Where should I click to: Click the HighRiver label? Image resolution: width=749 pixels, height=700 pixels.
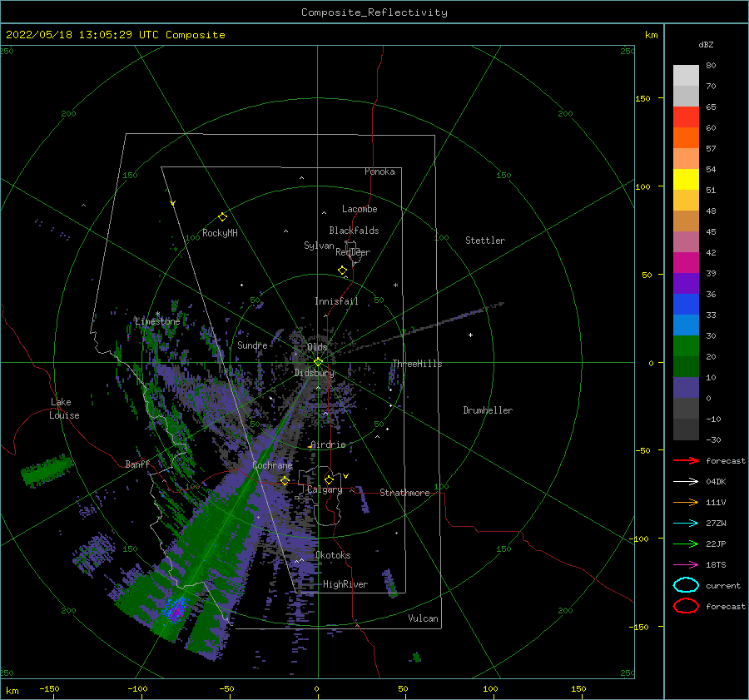coord(345,584)
